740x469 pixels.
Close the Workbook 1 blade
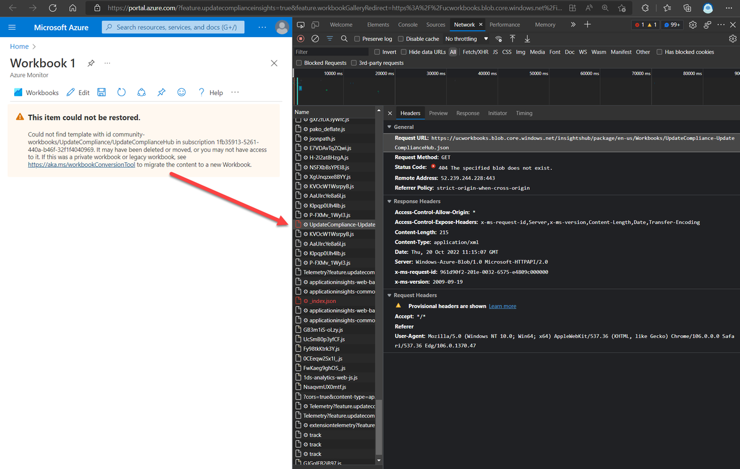pos(274,63)
